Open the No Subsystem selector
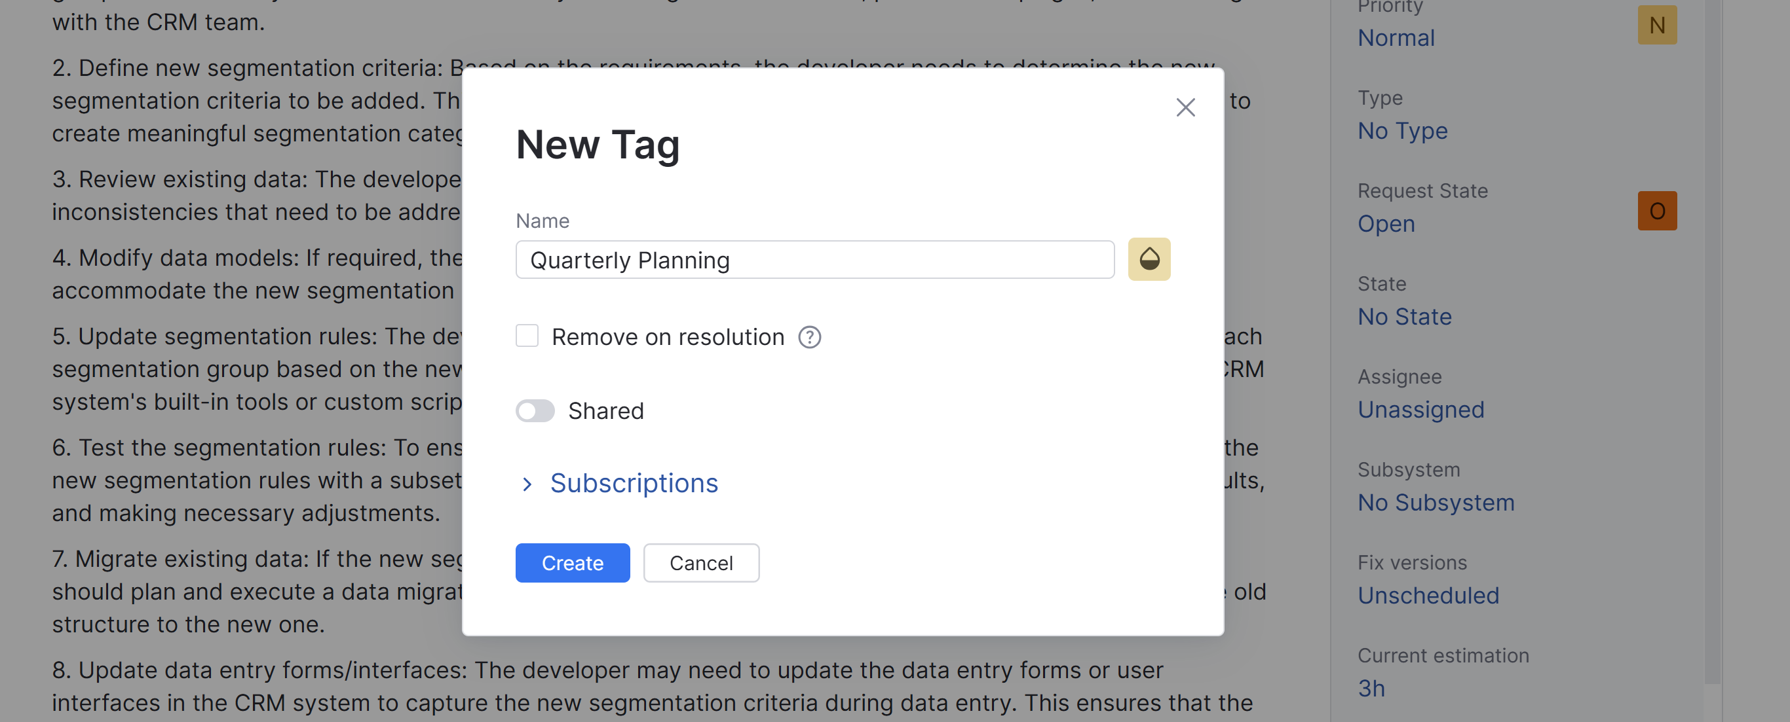 [x=1436, y=503]
